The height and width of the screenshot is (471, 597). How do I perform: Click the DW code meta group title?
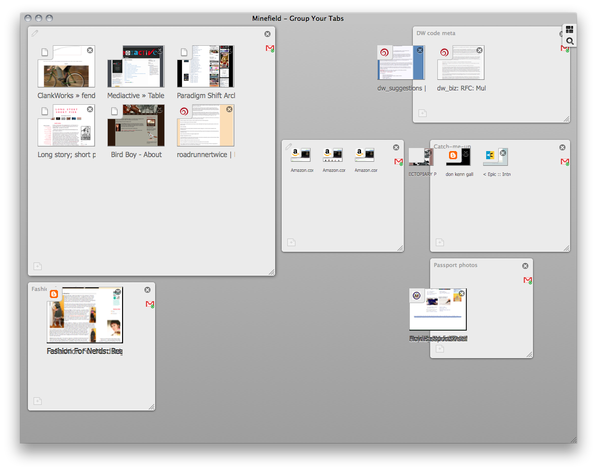(436, 34)
